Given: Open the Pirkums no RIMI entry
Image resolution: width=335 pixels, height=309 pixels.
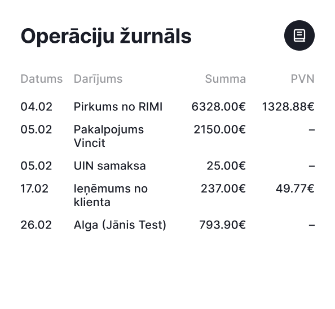Looking at the screenshot, I should 118,106.
